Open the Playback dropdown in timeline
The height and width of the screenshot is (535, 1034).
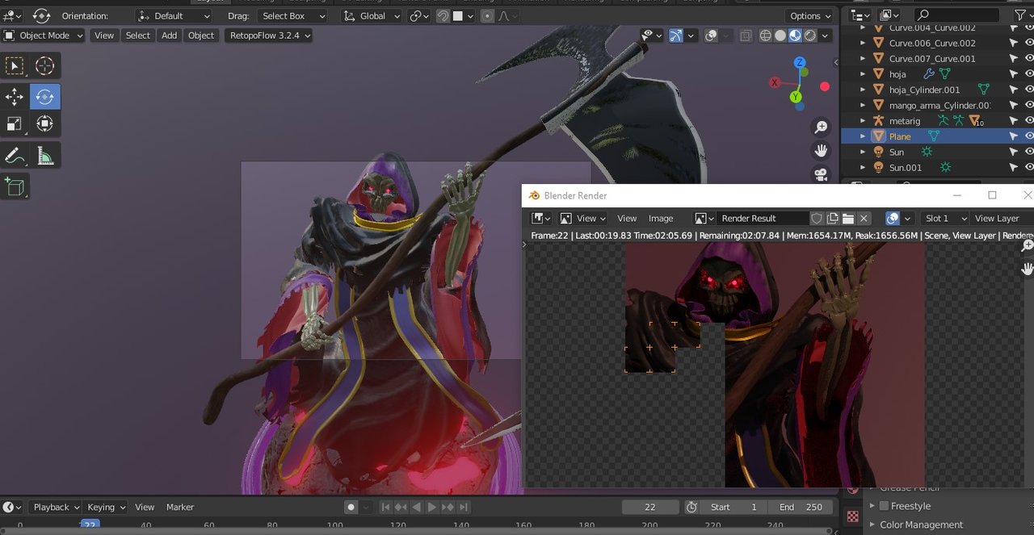(55, 507)
